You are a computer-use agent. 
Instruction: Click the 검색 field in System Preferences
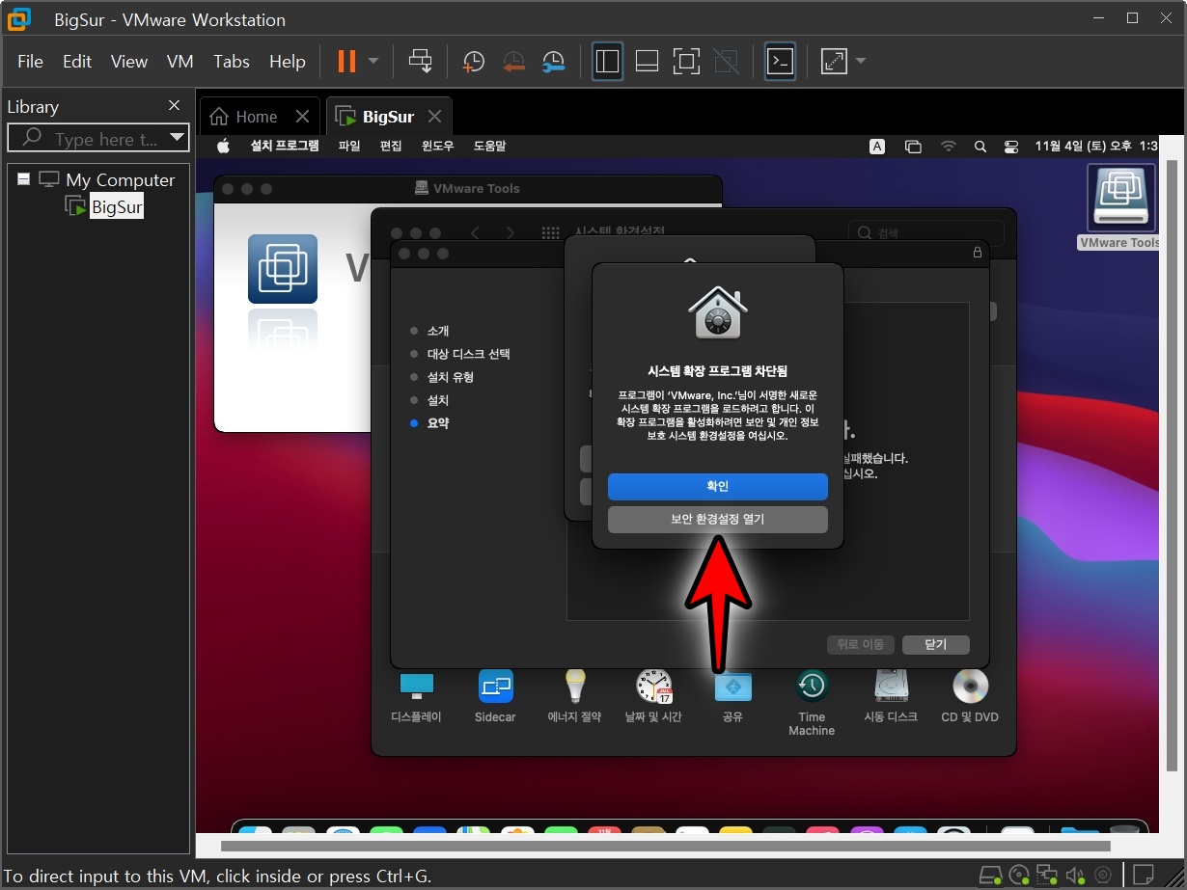click(x=926, y=233)
